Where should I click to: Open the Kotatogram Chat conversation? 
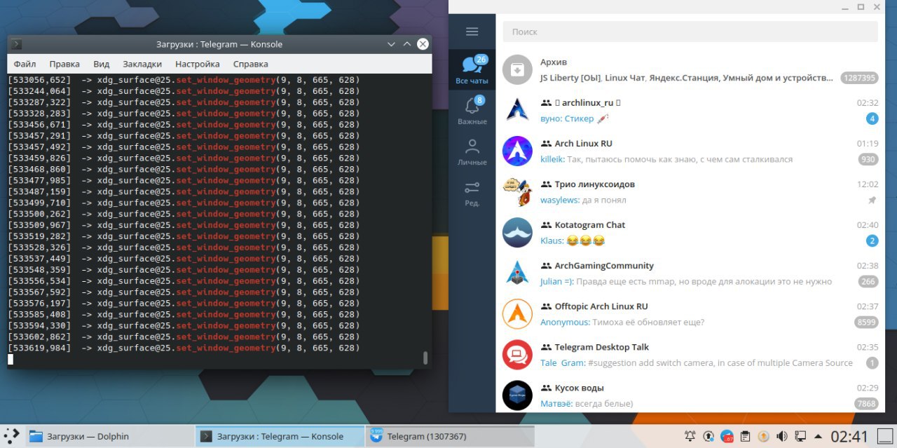coord(690,232)
